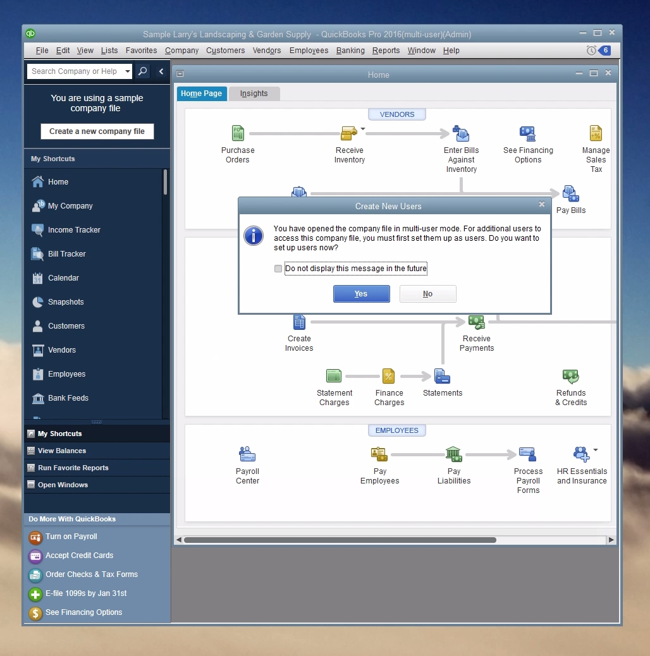Open the File menu
The height and width of the screenshot is (656, 650).
(x=42, y=51)
